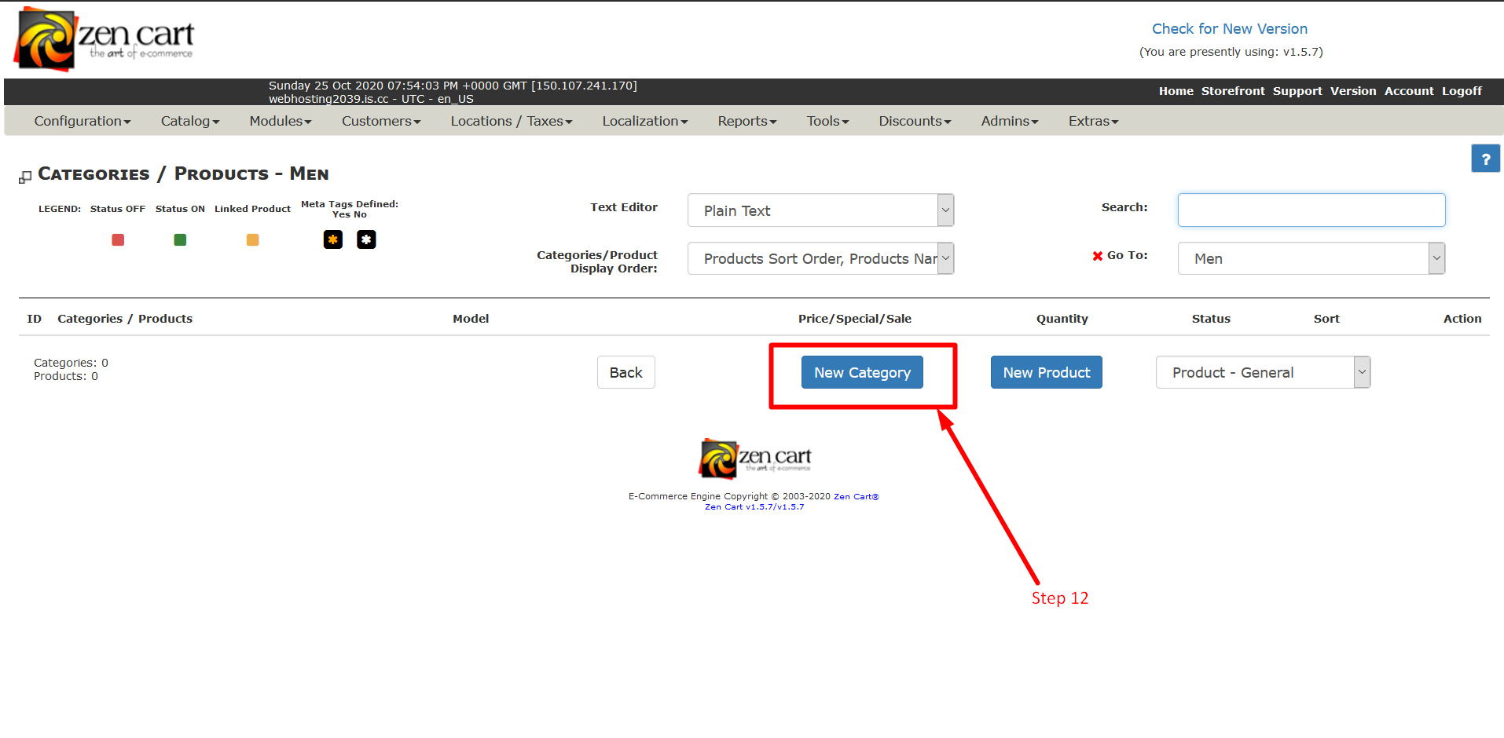Click the white meta tags No icon
The image size is (1504, 738).
click(x=366, y=239)
